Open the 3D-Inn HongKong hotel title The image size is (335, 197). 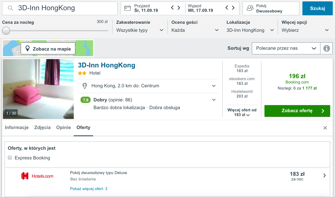click(x=107, y=65)
